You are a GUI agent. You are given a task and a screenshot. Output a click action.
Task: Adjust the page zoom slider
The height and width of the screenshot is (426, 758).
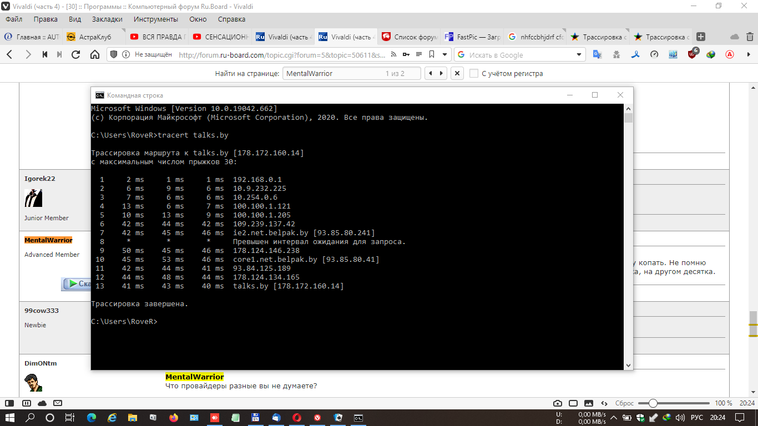tap(653, 403)
